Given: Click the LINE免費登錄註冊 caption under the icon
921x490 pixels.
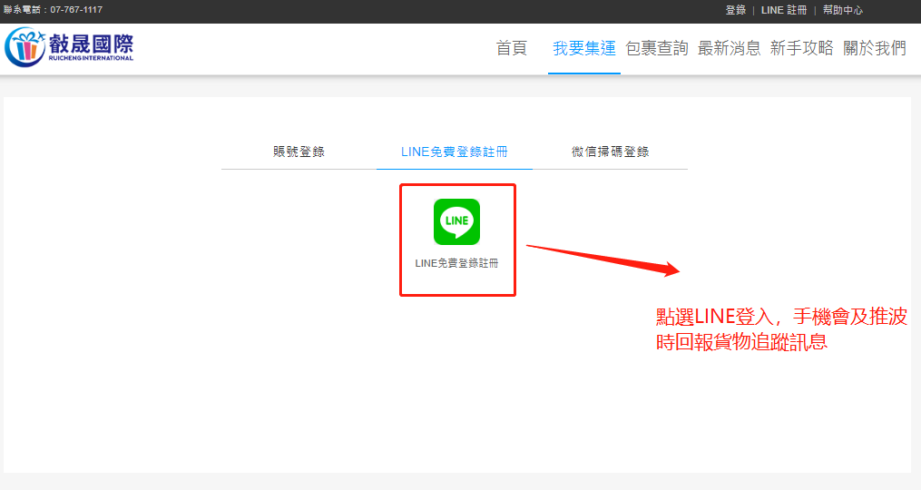Looking at the screenshot, I should click(456, 263).
